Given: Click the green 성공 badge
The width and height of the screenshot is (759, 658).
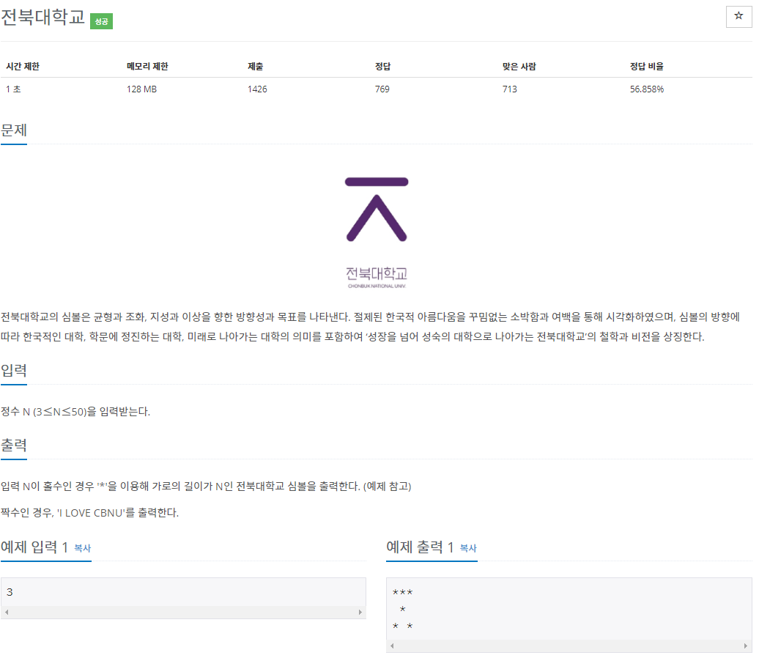Looking at the screenshot, I should (x=101, y=21).
